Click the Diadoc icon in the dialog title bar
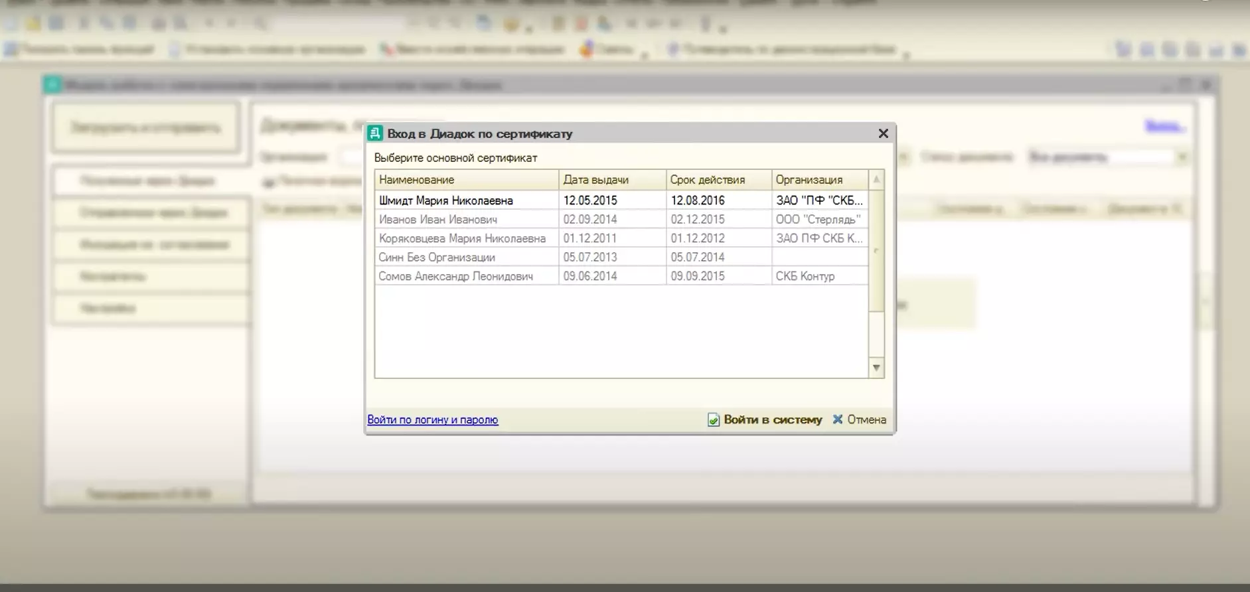Screen dimensions: 1250x592 click(375, 133)
